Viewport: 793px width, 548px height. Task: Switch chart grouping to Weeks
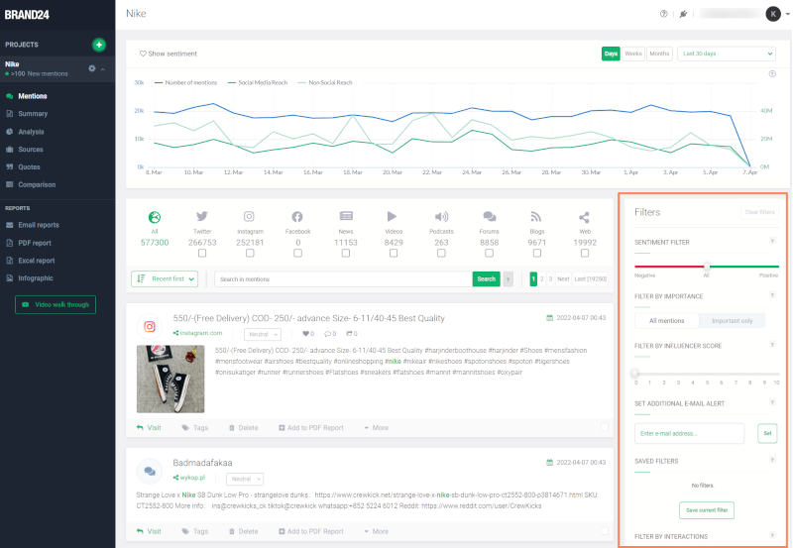[633, 54]
